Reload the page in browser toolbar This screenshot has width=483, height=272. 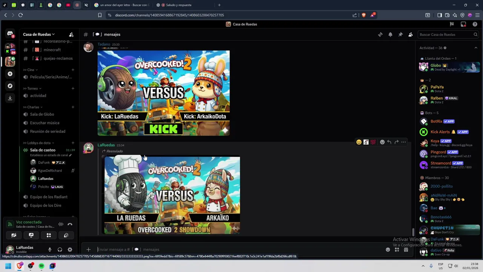20,15
